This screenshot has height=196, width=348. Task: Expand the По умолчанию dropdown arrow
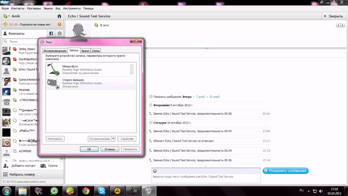tap(113, 139)
